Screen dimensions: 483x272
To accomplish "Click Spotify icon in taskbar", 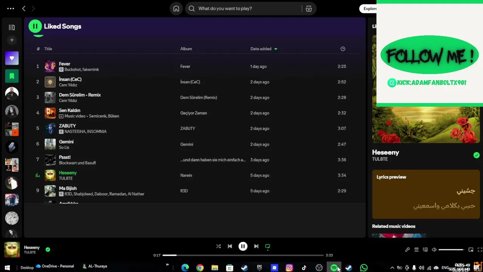I will [334, 268].
